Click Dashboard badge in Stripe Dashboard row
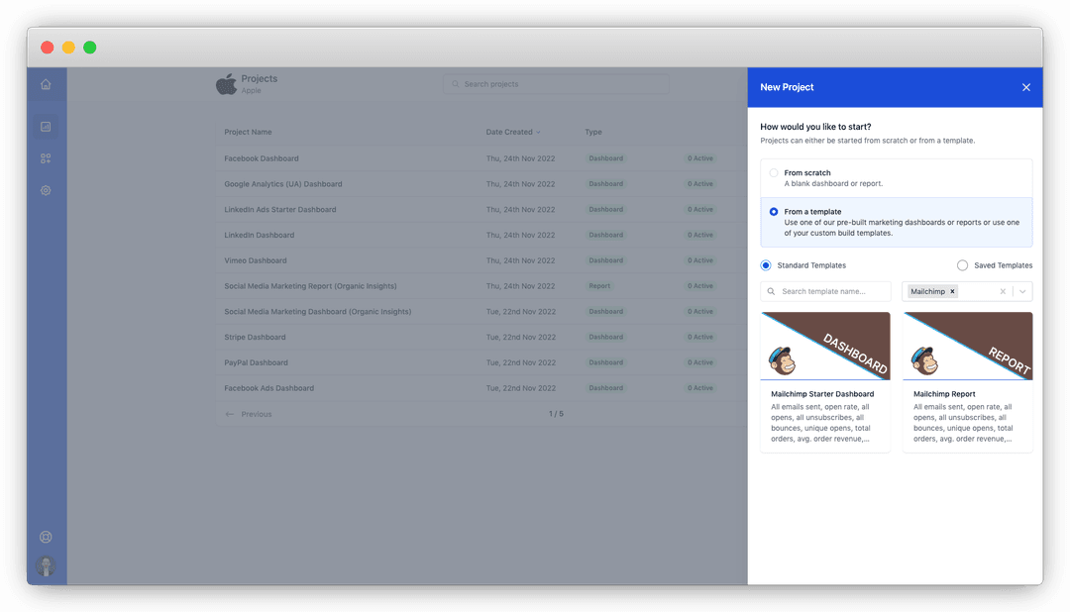1070x612 pixels. pyautogui.click(x=605, y=337)
